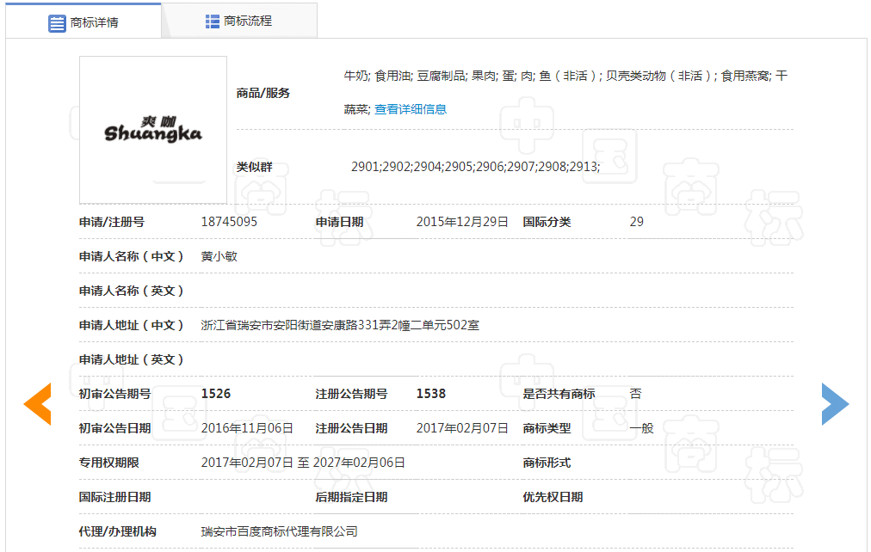Click the international class value 29

637,222
